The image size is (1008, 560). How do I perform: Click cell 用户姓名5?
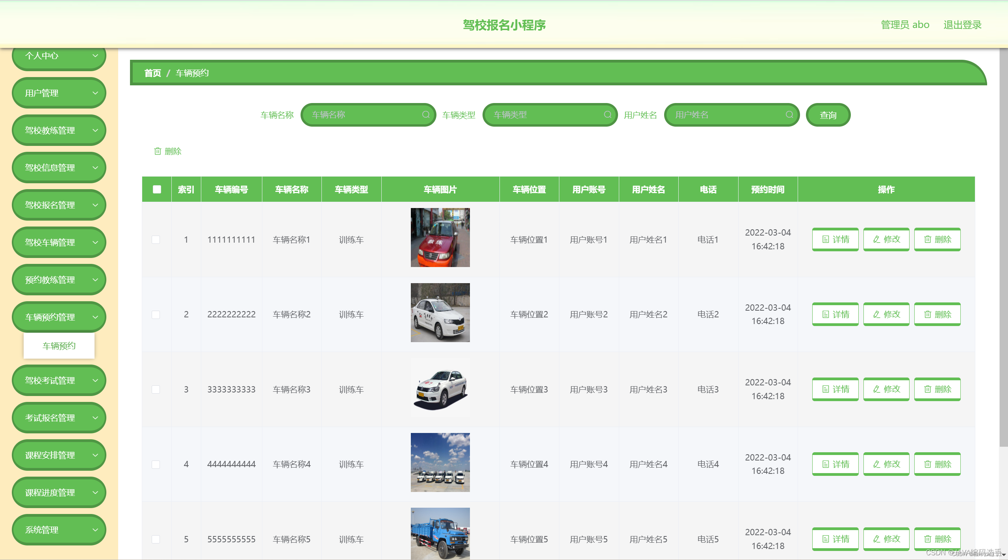tap(648, 539)
